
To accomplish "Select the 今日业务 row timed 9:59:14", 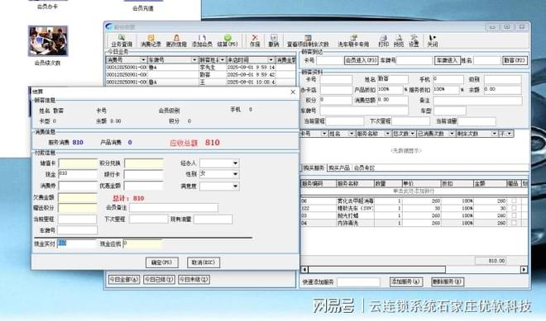I will (200, 67).
